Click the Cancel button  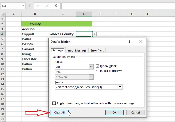click(x=136, y=112)
